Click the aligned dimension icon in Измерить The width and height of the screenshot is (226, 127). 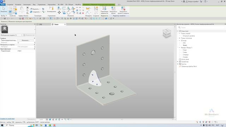point(88,8)
